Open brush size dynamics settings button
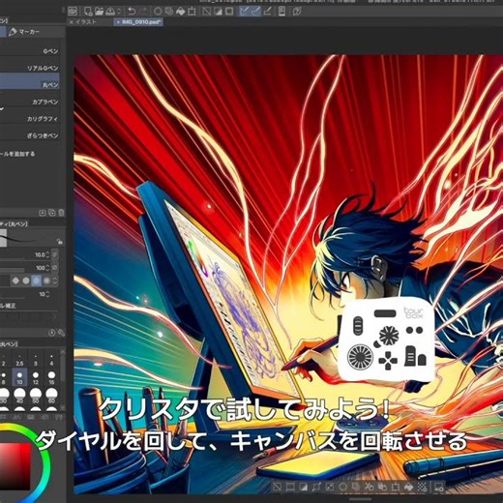Image resolution: width=503 pixels, height=503 pixels. (x=55, y=254)
